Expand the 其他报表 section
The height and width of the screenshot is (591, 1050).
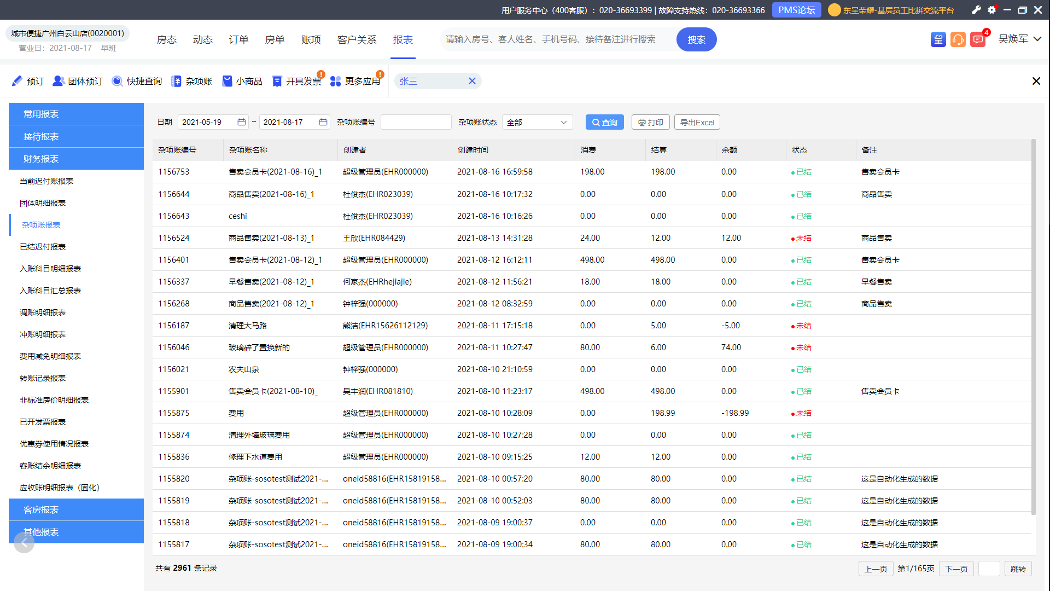pyautogui.click(x=76, y=532)
